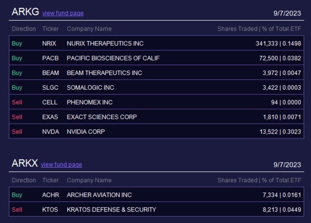This screenshot has width=311, height=223.
Task: Click the Direction column header in ARKG table
Action: [24, 29]
